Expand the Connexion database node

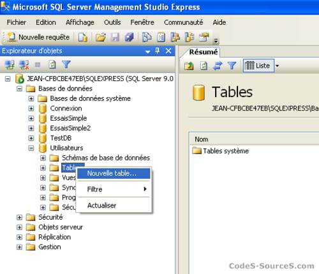coord(31,109)
